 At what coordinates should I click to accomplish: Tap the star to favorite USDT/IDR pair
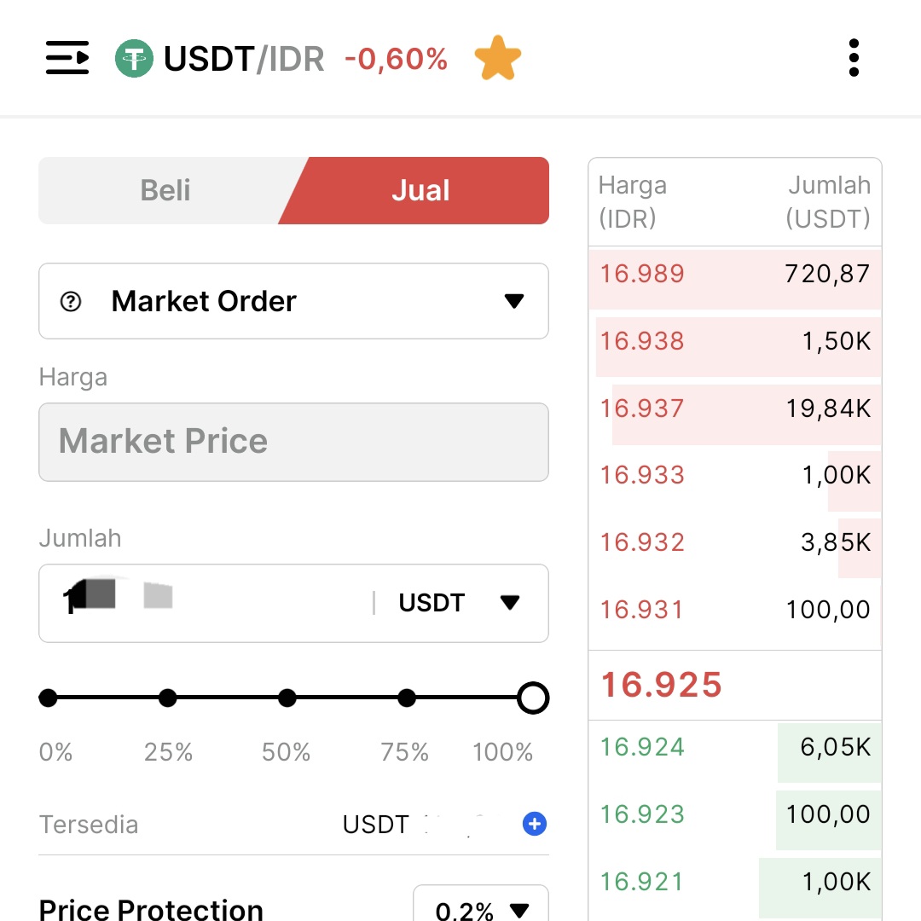[498, 57]
